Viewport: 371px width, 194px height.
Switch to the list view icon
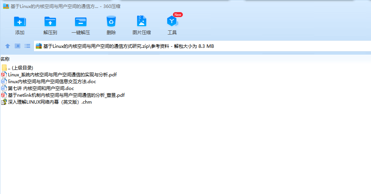[27, 46]
